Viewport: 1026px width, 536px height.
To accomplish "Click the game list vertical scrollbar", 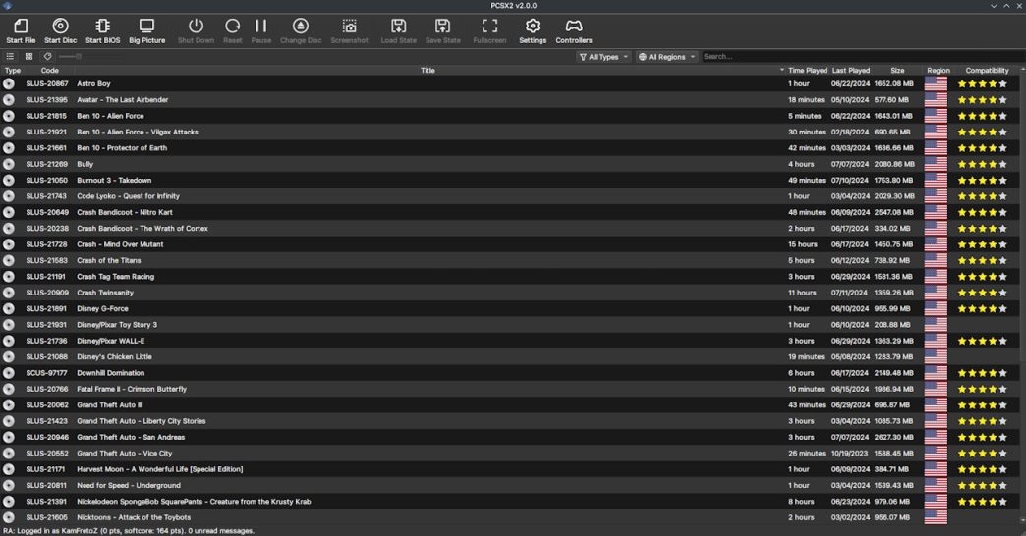I will click(x=1023, y=295).
